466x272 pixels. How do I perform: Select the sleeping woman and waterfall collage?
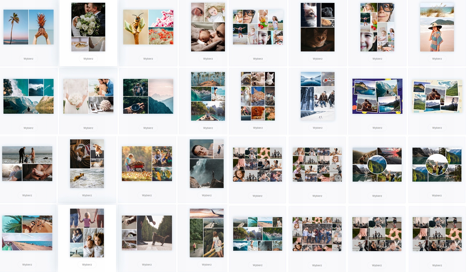(207, 164)
